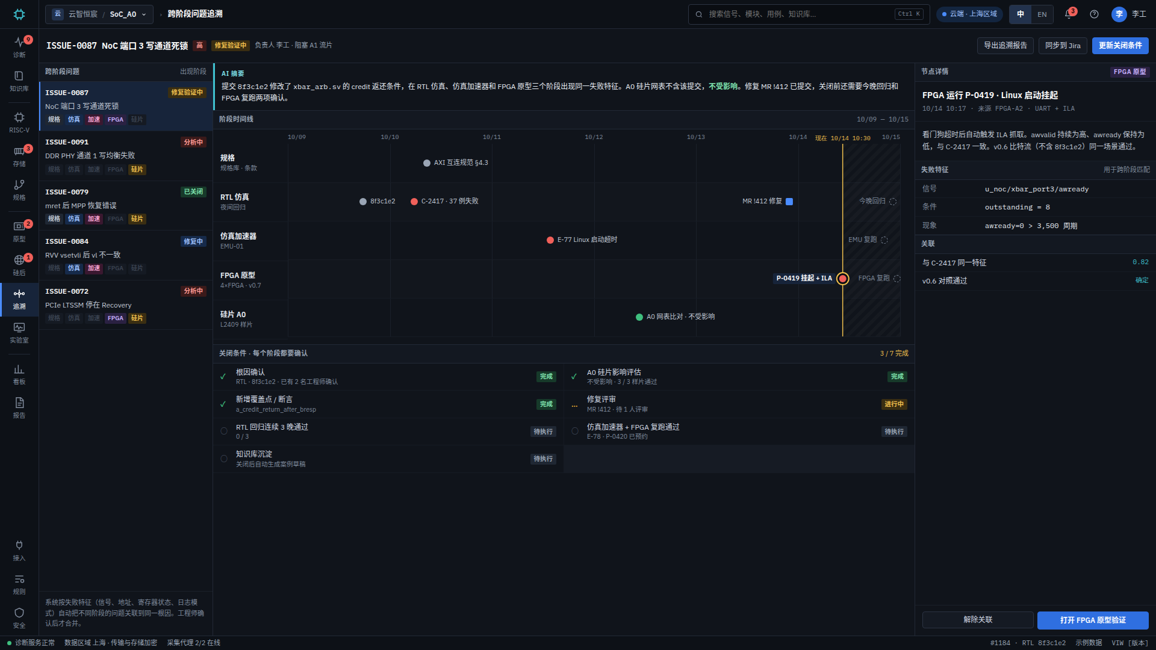Sort by 出现阶段 column header
This screenshot has width=1156, height=650.
coord(193,71)
